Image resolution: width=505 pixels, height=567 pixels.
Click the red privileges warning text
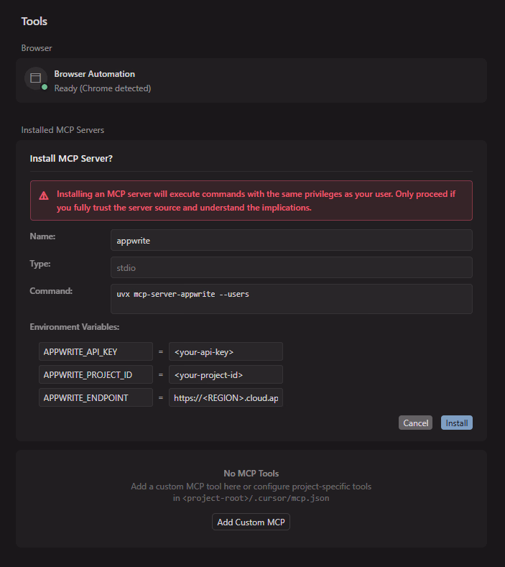click(256, 200)
